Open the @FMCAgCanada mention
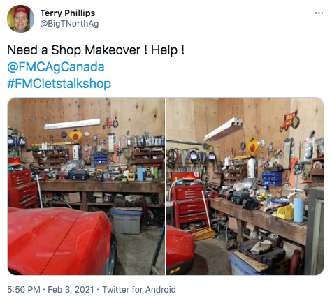 click(56, 67)
